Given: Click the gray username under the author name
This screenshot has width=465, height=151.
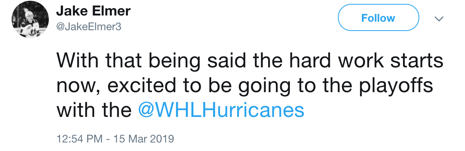Looking at the screenshot, I should pyautogui.click(x=89, y=27).
